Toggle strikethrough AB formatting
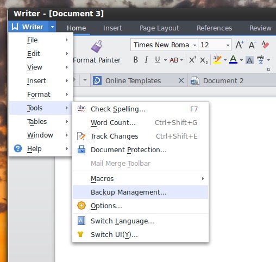 coord(174,60)
